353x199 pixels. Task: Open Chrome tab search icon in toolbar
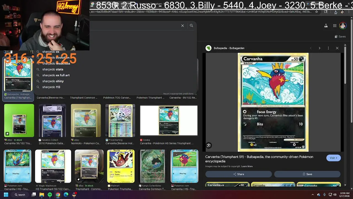coord(326,12)
